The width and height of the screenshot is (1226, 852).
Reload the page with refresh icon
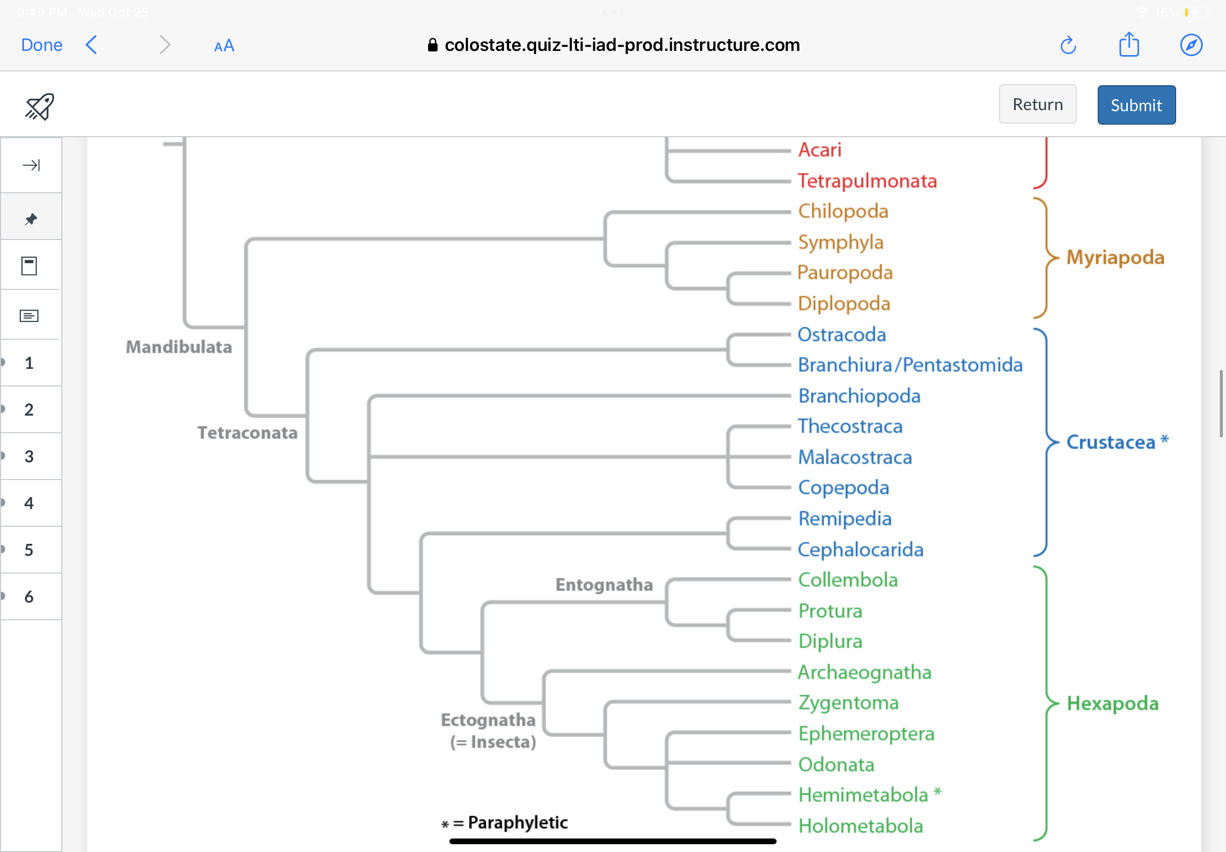pos(1068,45)
